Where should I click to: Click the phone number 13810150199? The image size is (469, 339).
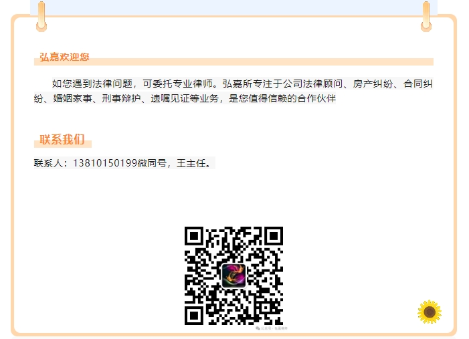pyautogui.click(x=105, y=163)
